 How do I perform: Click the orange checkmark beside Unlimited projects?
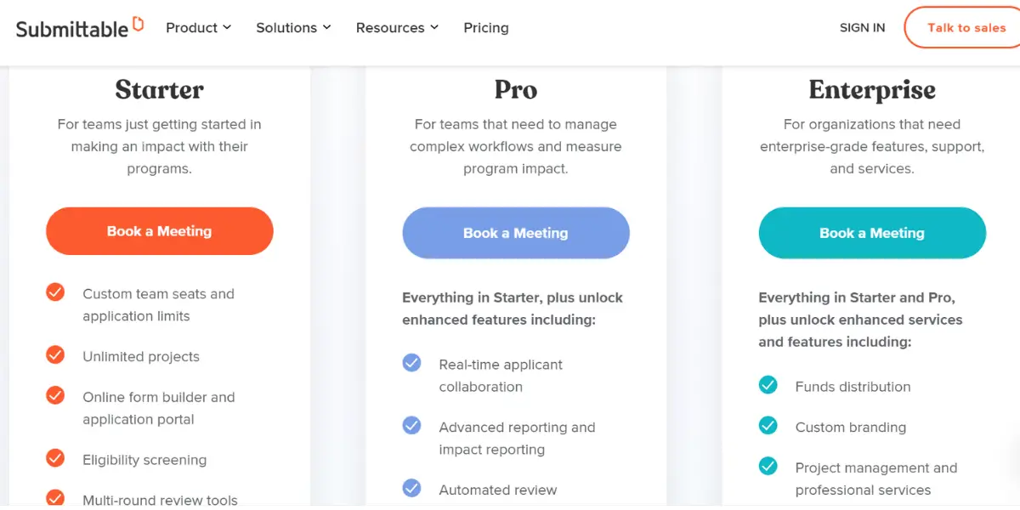(x=55, y=354)
